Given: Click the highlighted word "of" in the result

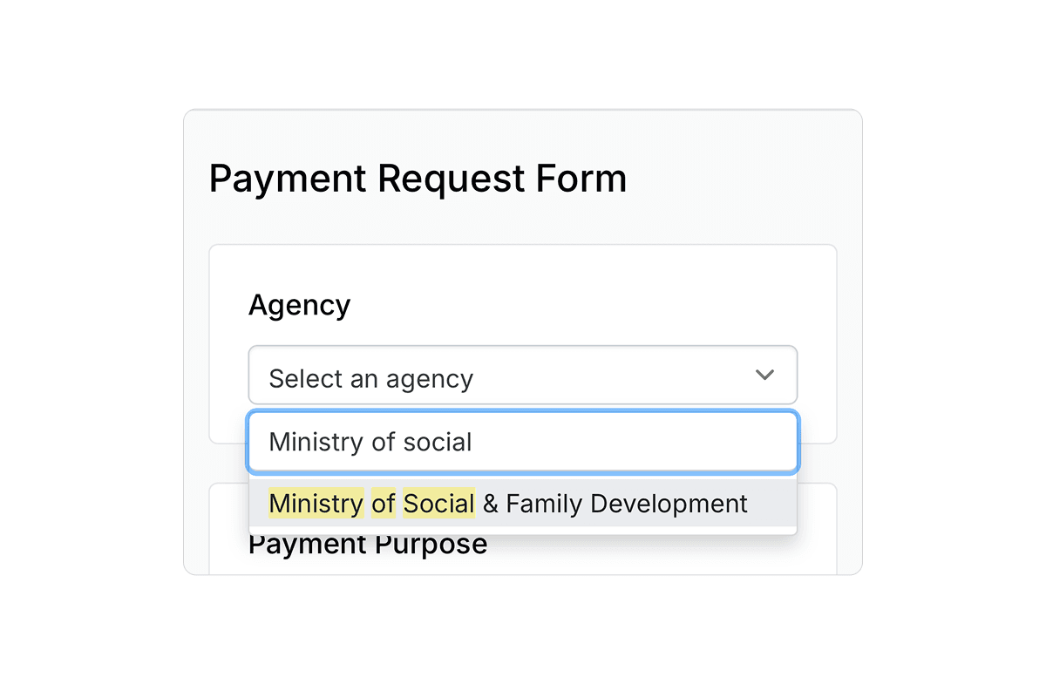Looking at the screenshot, I should point(383,504).
